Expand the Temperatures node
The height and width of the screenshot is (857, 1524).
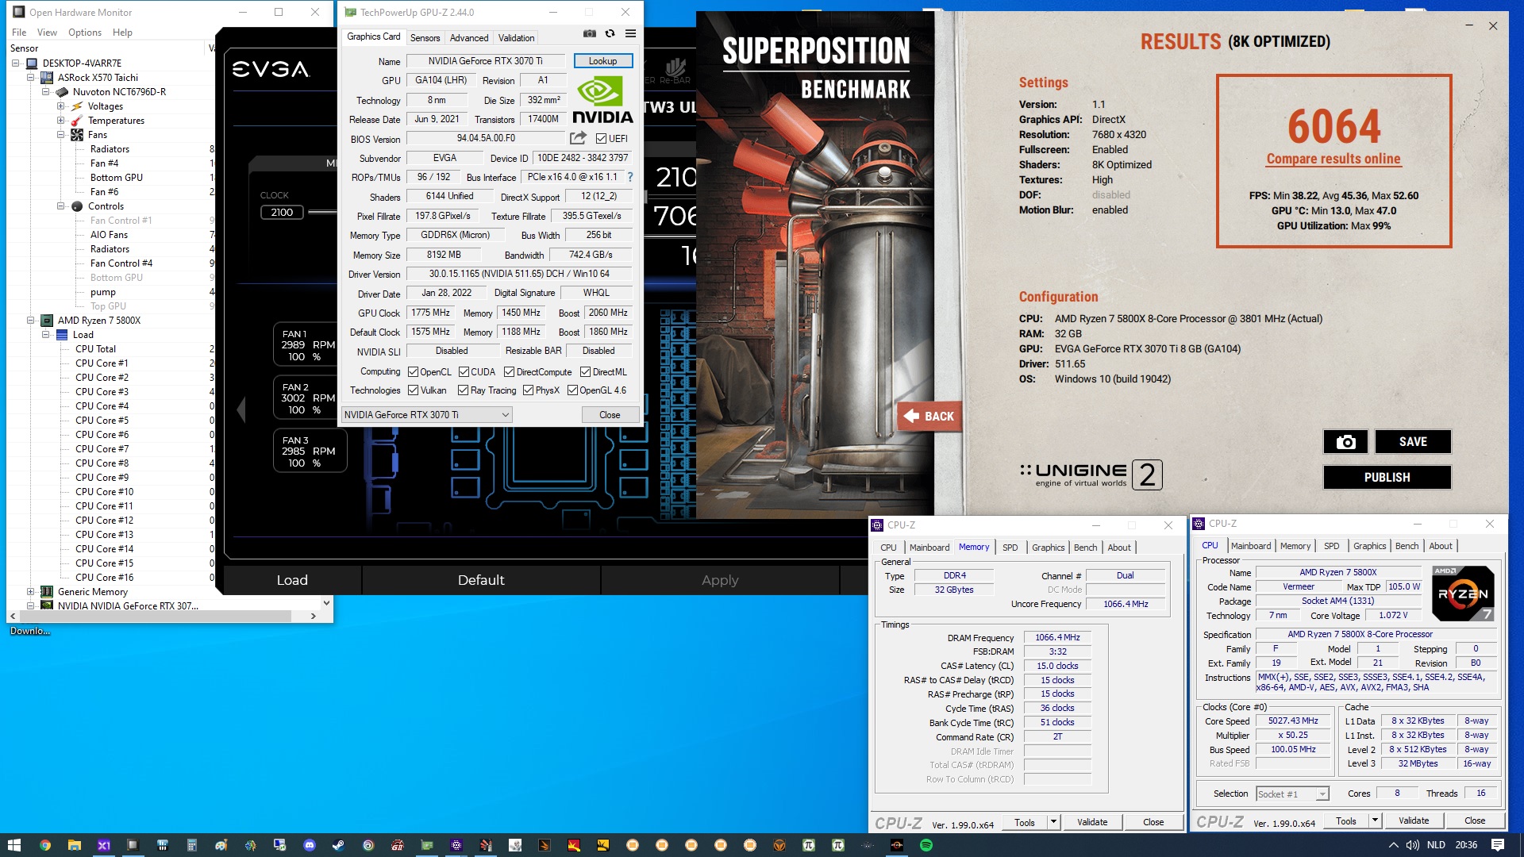pyautogui.click(x=60, y=121)
